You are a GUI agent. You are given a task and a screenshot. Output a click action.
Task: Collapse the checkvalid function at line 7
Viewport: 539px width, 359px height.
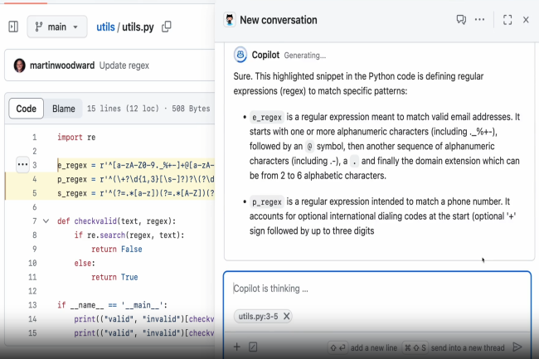click(x=46, y=221)
